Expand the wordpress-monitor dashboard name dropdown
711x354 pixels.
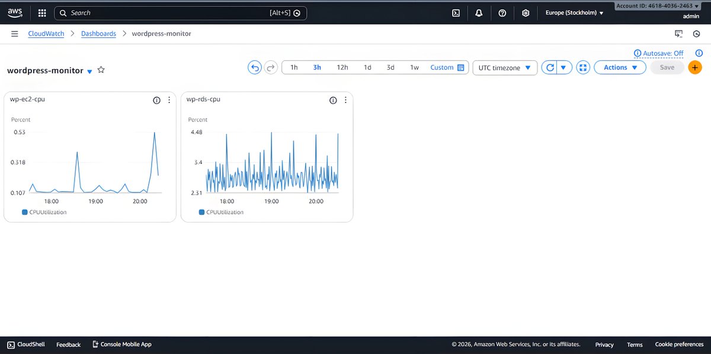point(89,71)
